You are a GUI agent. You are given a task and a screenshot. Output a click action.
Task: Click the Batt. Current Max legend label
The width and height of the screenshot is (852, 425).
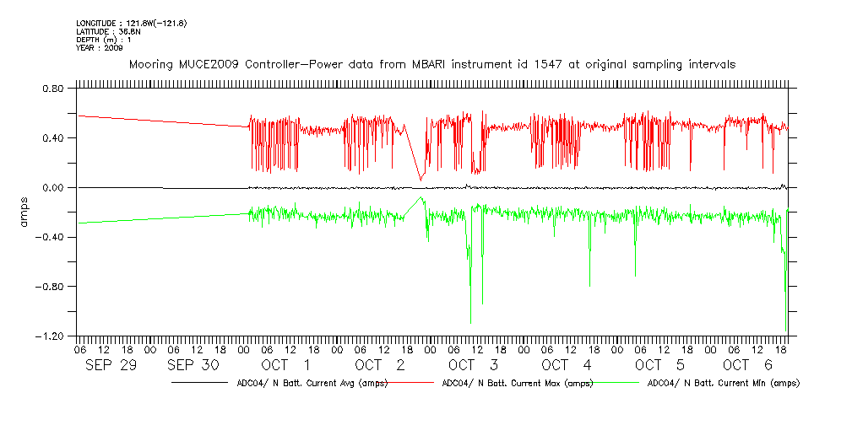[x=514, y=384]
